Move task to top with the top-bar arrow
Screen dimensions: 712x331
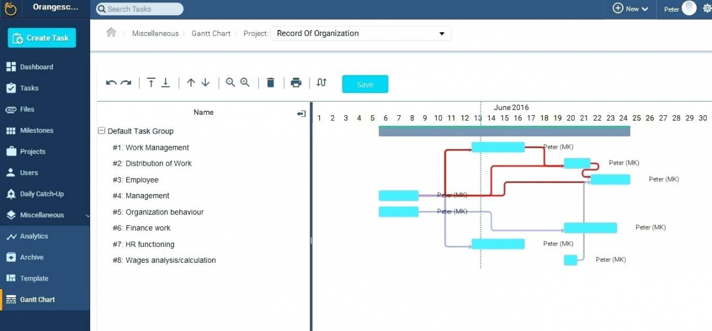click(x=151, y=83)
